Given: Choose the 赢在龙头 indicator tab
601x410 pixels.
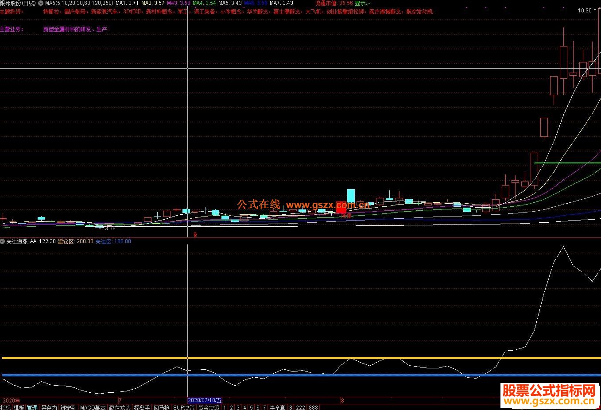Looking at the screenshot, I should [x=120, y=407].
